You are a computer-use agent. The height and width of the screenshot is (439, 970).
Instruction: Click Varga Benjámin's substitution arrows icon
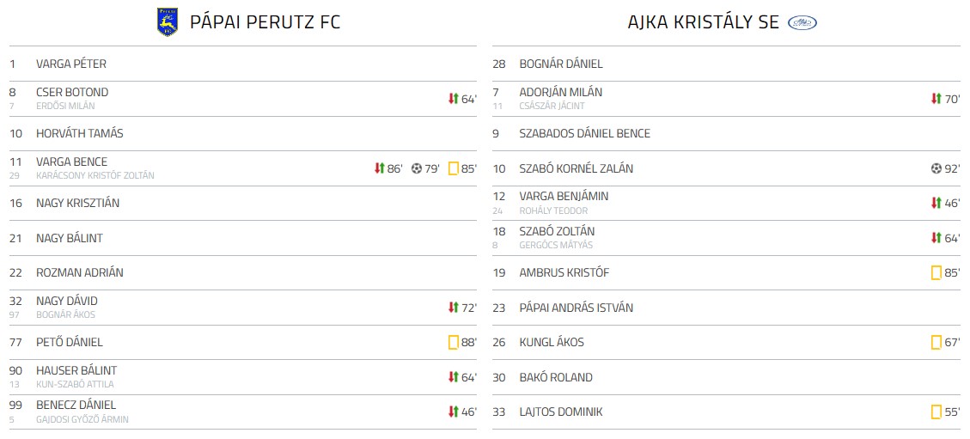(x=936, y=203)
